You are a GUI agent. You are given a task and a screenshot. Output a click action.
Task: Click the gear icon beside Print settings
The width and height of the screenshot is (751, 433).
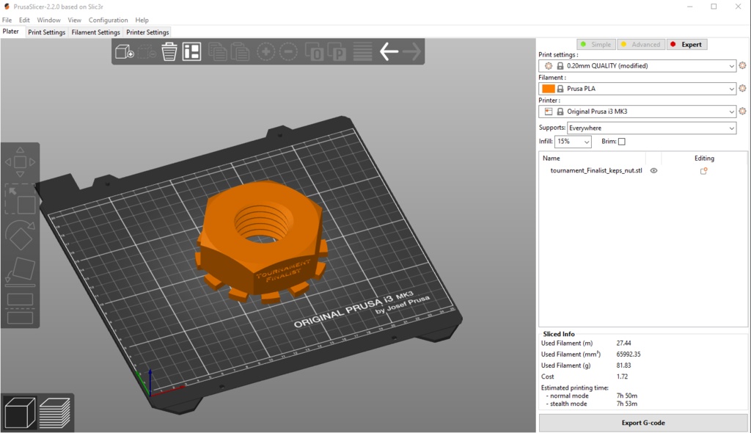pos(742,66)
